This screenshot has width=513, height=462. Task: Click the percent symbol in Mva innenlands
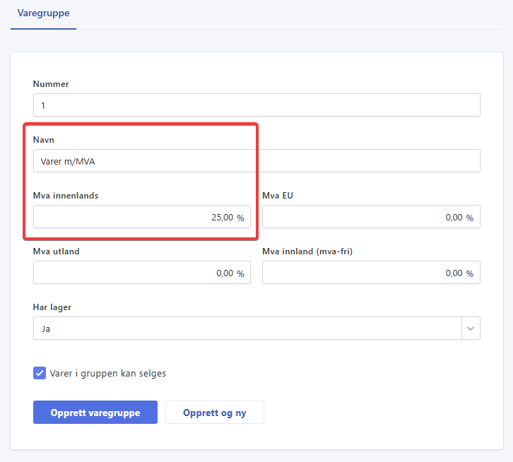(x=240, y=218)
